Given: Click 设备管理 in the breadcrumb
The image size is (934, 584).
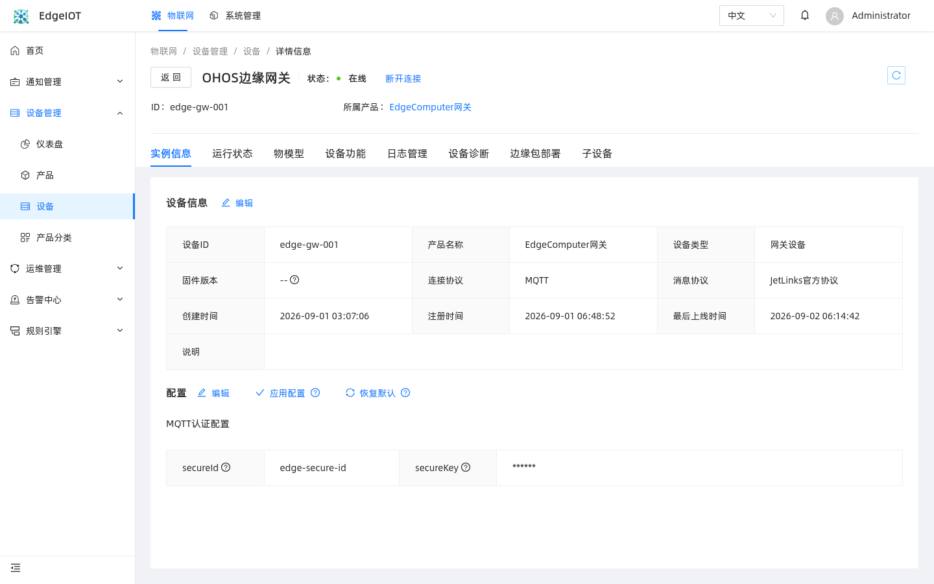Looking at the screenshot, I should [x=210, y=51].
